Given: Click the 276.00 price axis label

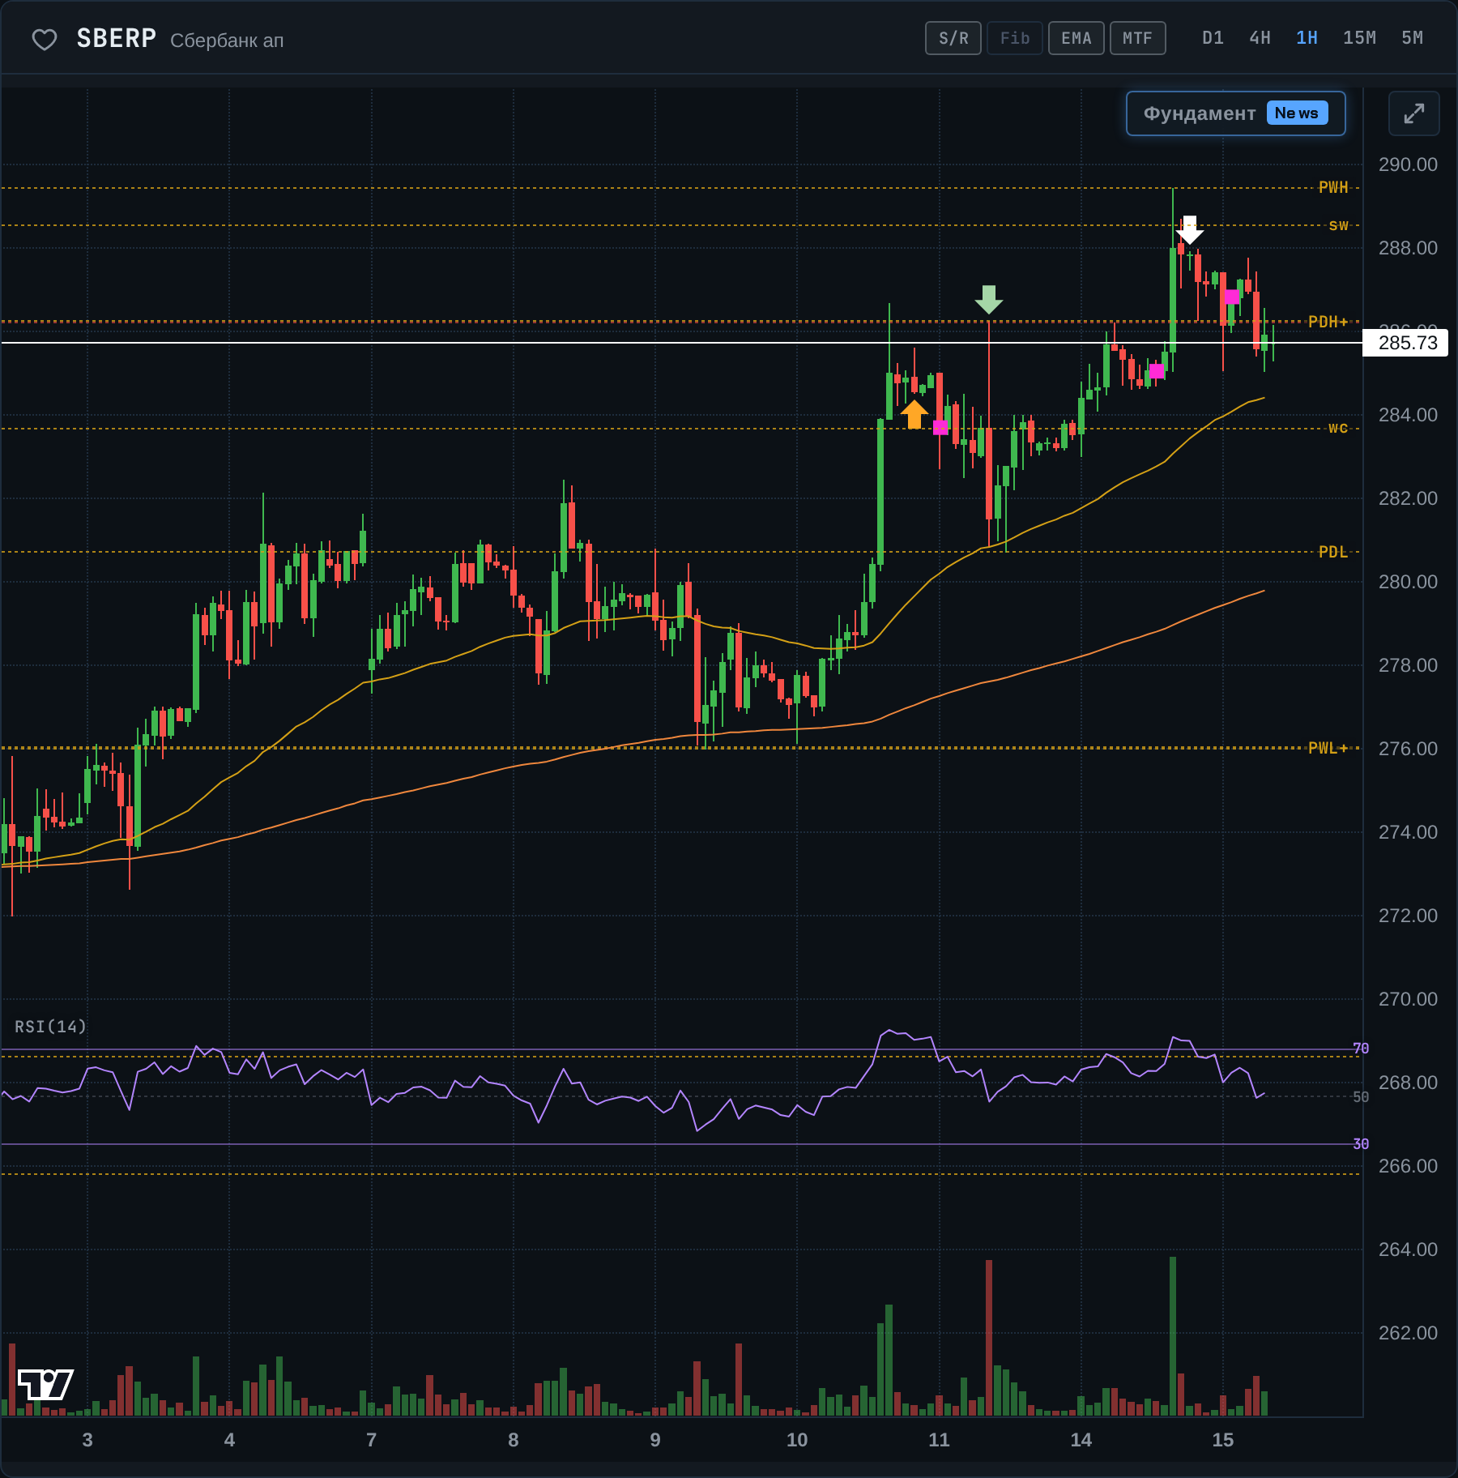Looking at the screenshot, I should (x=1408, y=749).
